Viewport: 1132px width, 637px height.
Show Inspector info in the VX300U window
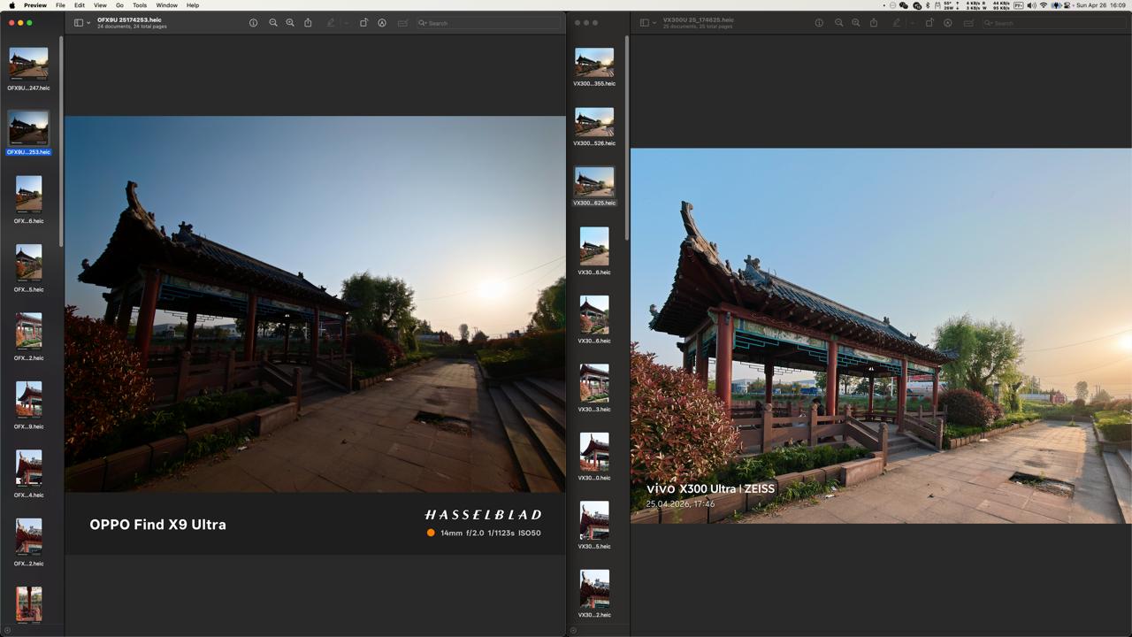[819, 23]
